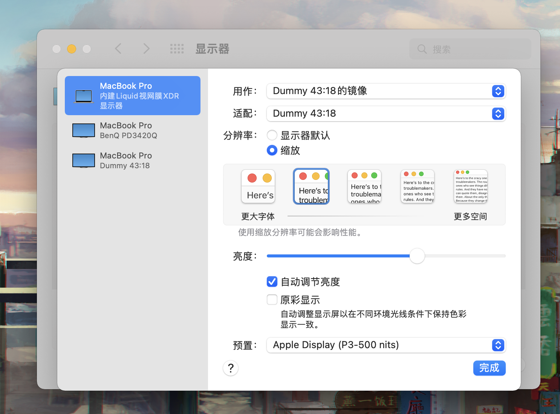Viewport: 560px width, 414px height.
Task: Select the Dummy 43:18 display in the sidebar
Action: 133,160
